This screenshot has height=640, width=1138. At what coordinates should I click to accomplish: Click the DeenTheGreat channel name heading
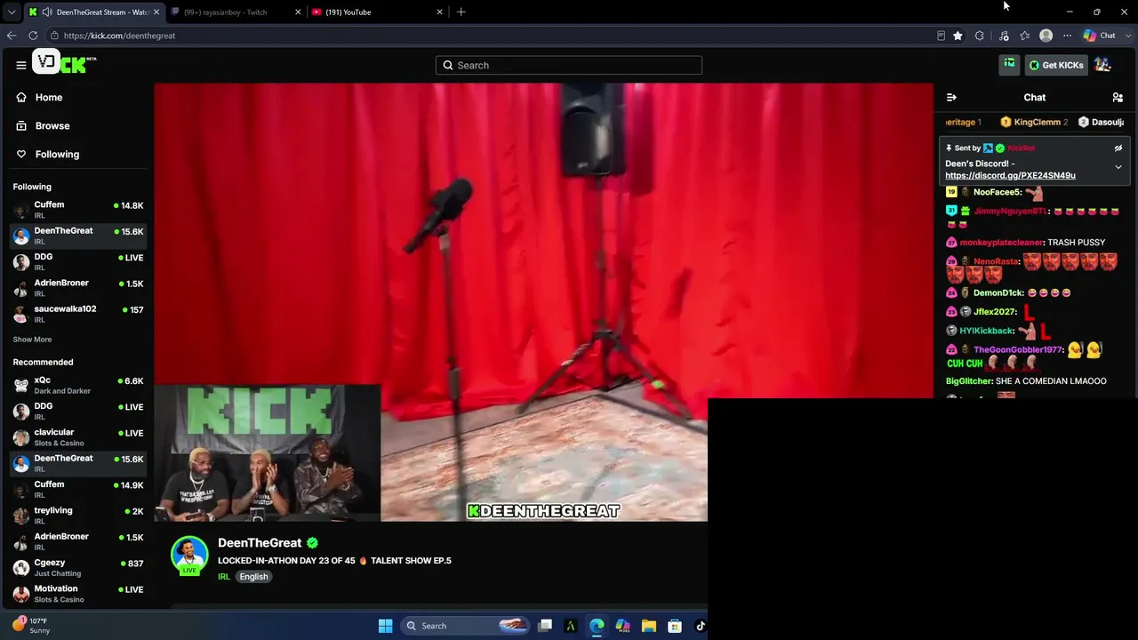tap(260, 543)
